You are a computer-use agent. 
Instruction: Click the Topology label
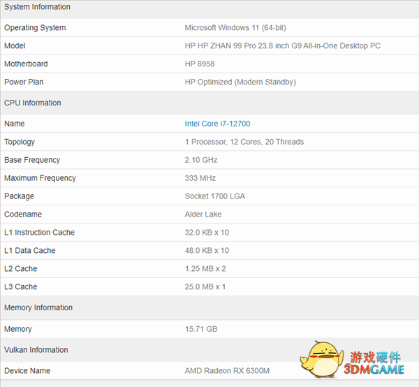pos(20,142)
